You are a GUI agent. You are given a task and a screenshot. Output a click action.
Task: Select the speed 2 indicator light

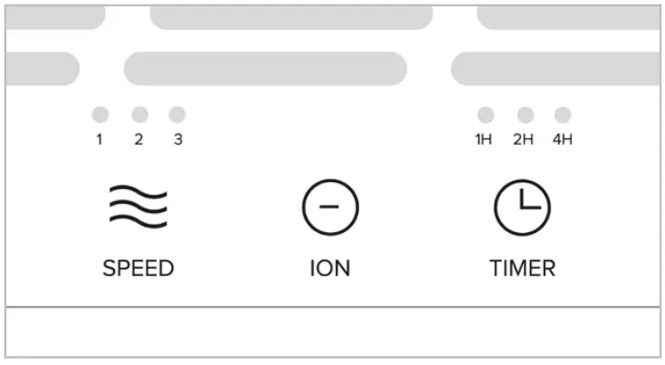[x=139, y=115]
